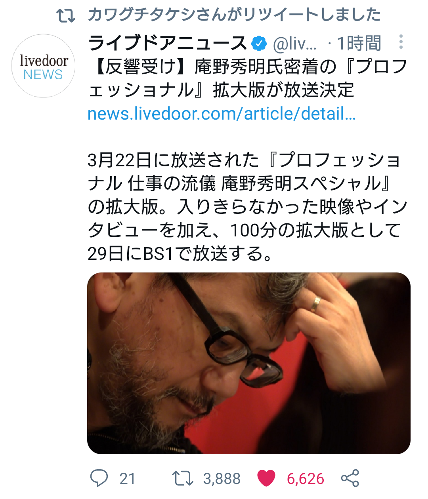Click the blue verified badge
Image resolution: width=428 pixels, height=499 pixels.
pyautogui.click(x=260, y=43)
